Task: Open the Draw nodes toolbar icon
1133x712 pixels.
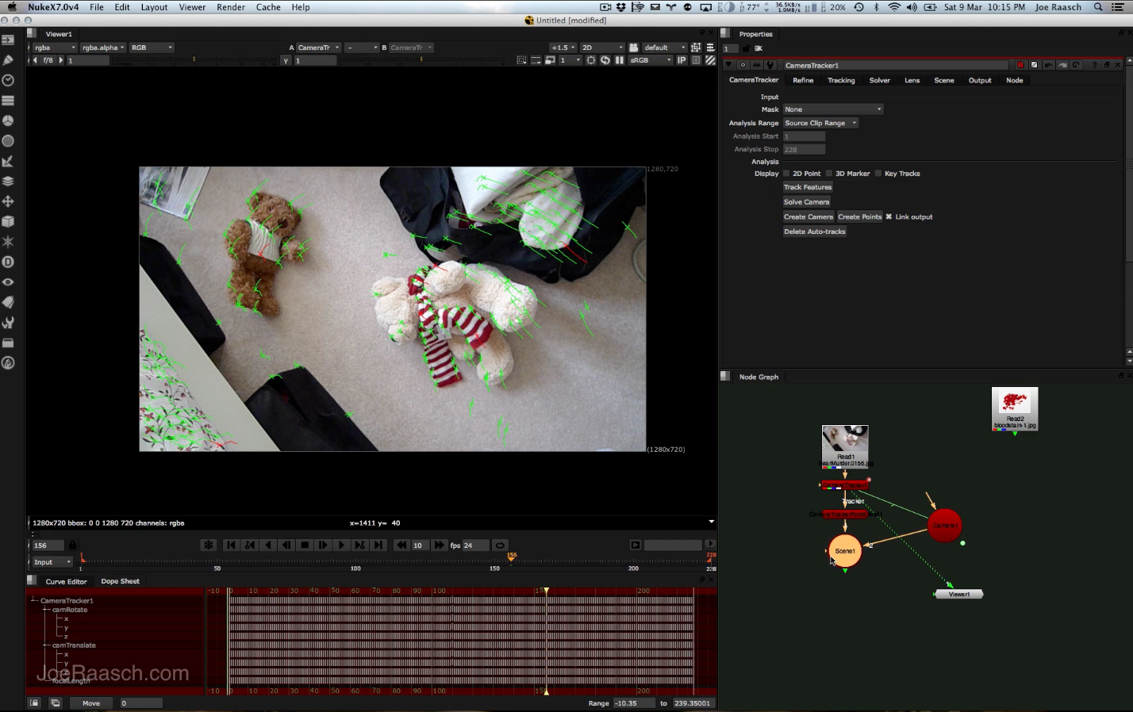Action: (x=8, y=60)
